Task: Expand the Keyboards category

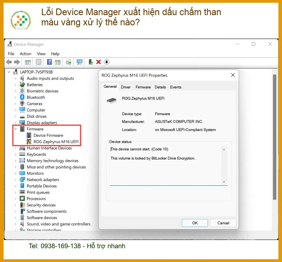Action: (x=15, y=154)
